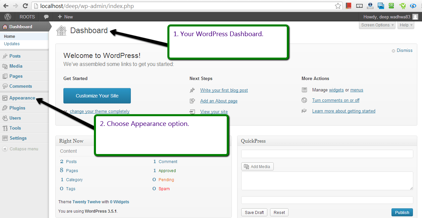Click the Save Draft button

coord(254,212)
